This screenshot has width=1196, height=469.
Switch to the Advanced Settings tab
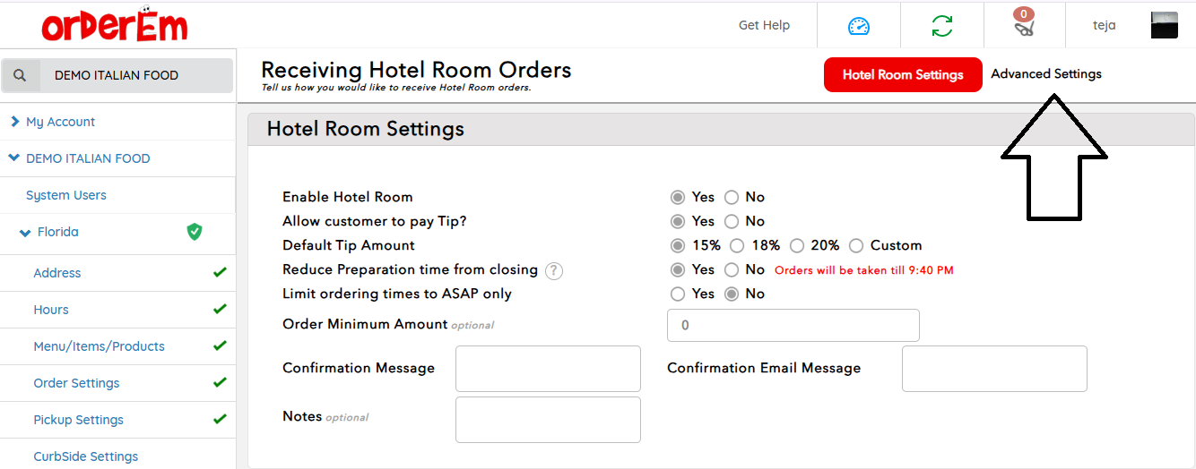pos(1045,74)
